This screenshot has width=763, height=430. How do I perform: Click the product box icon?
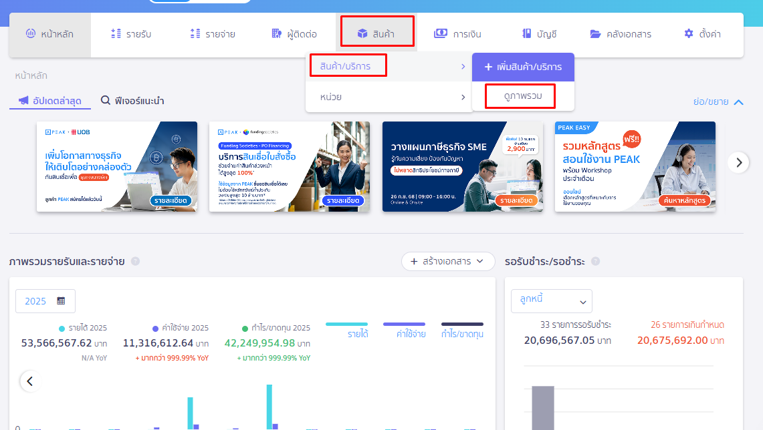click(x=362, y=33)
